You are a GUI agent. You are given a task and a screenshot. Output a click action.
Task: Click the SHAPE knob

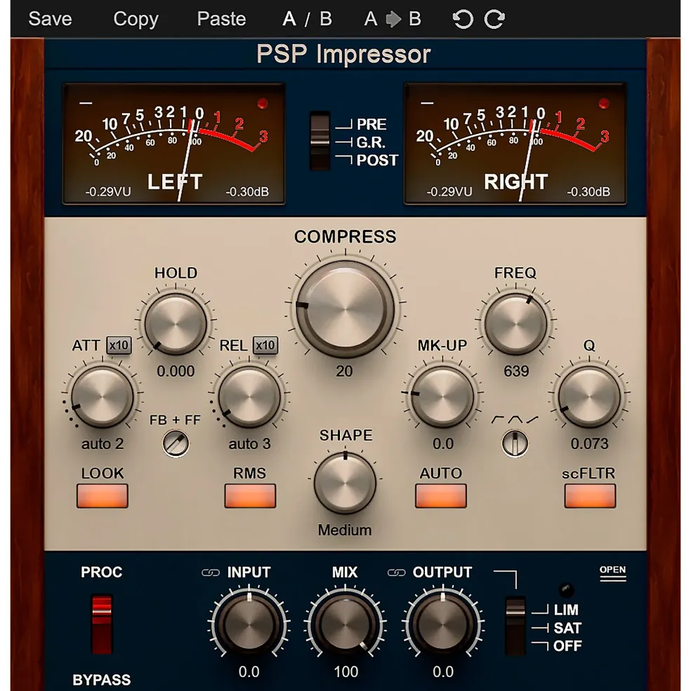tap(345, 483)
